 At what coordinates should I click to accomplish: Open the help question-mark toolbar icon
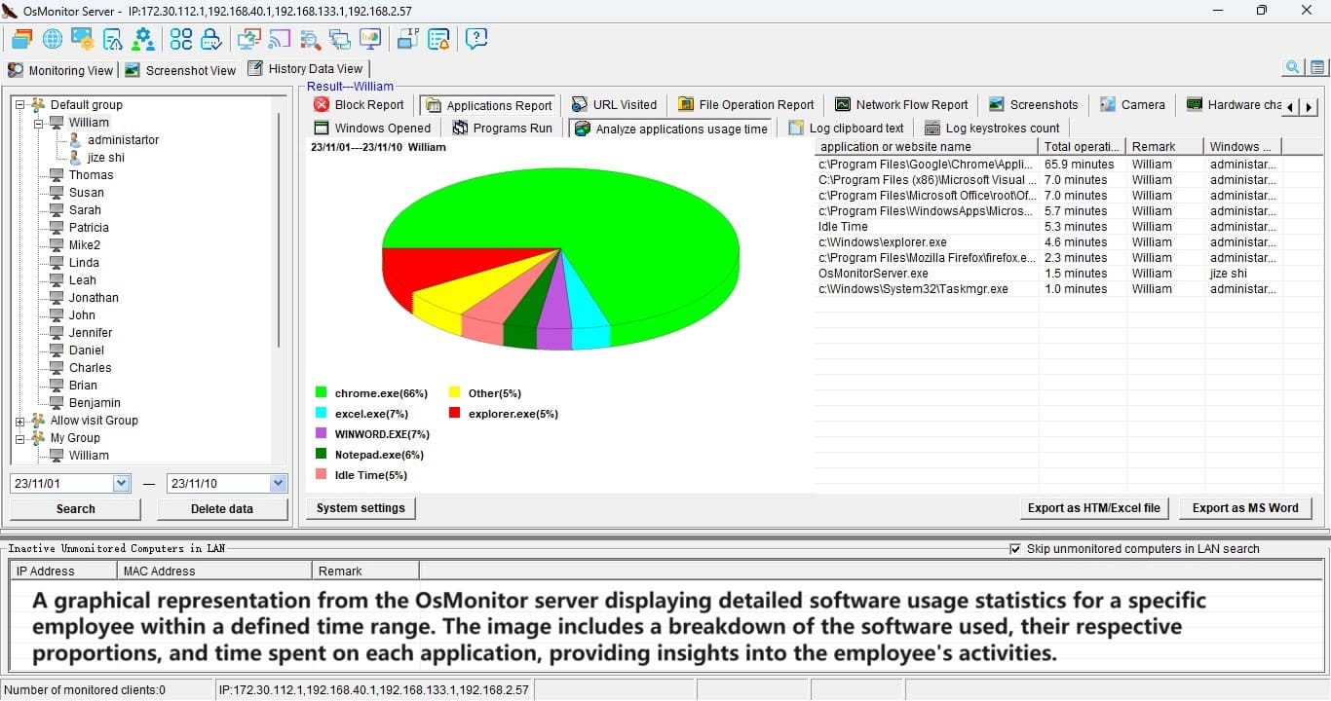(x=475, y=39)
